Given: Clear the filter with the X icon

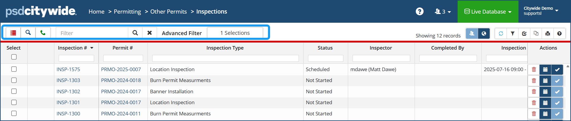Looking at the screenshot, I should 150,33.
